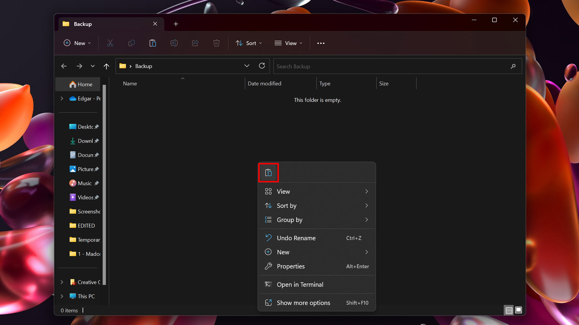This screenshot has width=579, height=325.
Task: Click the Paste icon in the context menu
Action: pyautogui.click(x=268, y=173)
